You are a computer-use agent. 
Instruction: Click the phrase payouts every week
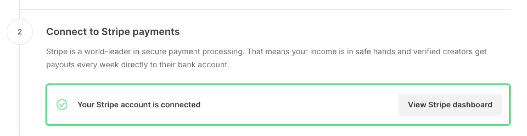[x=82, y=65]
